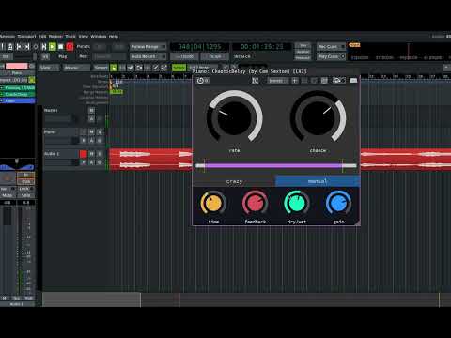This screenshot has width=451, height=338.
Task: Open the Window menu
Action: 99,37
